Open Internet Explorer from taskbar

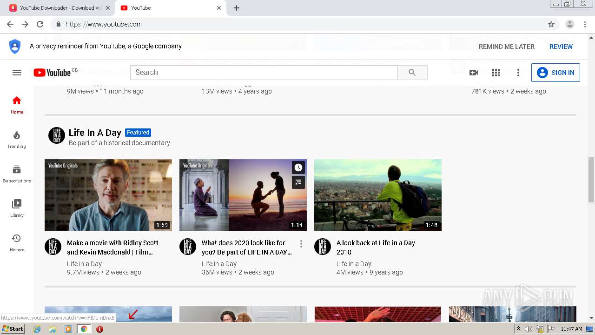coord(37,329)
